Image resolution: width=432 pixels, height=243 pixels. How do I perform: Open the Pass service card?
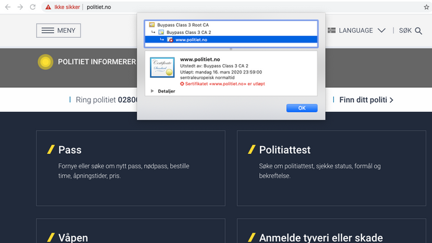(x=131, y=168)
